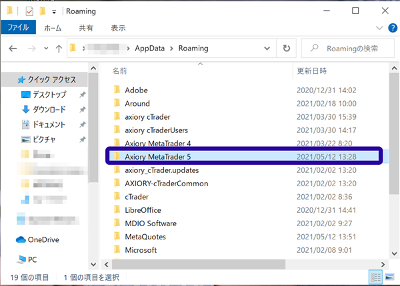Select the MetaQuotes folder
The image size is (400, 286).
click(145, 237)
